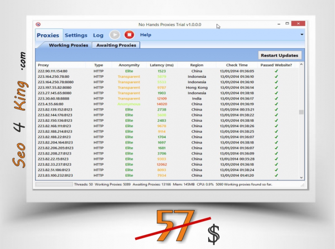Screen dimensions: 335x249
Task: Click the Anonymous anonymity cell
Action: 129,104
